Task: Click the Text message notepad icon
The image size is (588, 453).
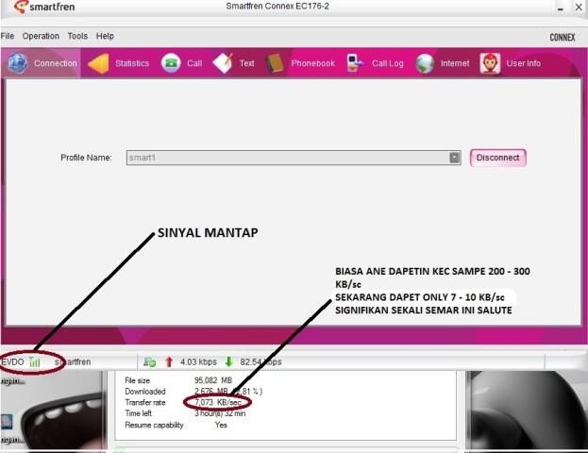Action: (223, 63)
